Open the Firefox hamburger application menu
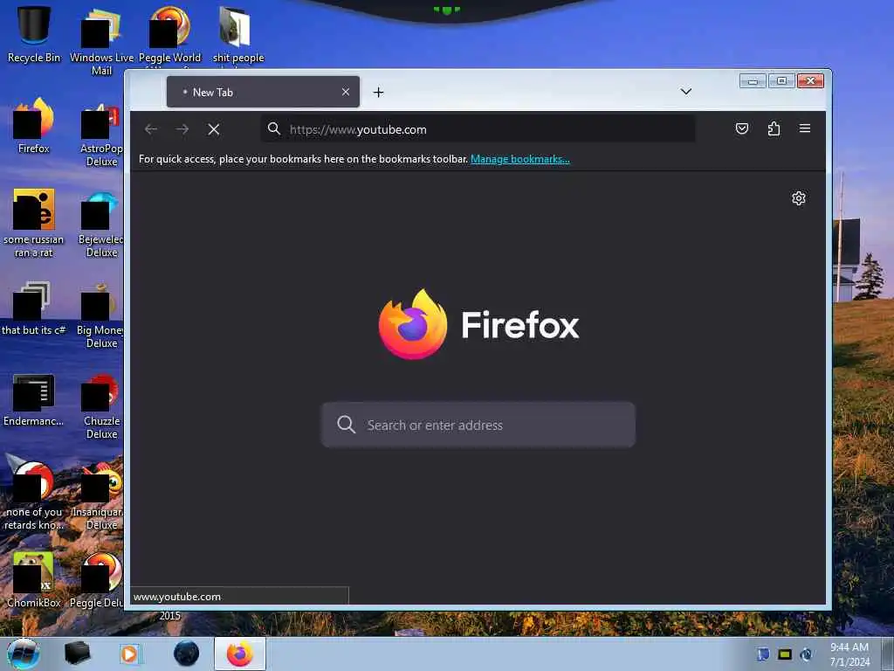The image size is (894, 671). pos(805,128)
